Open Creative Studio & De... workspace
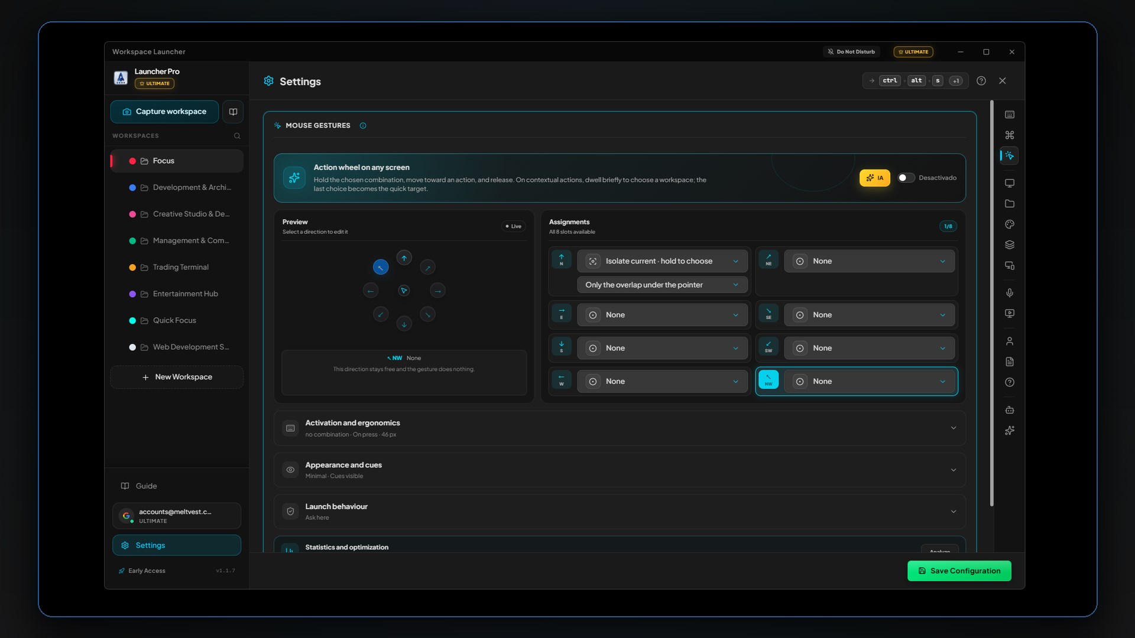 (177, 214)
